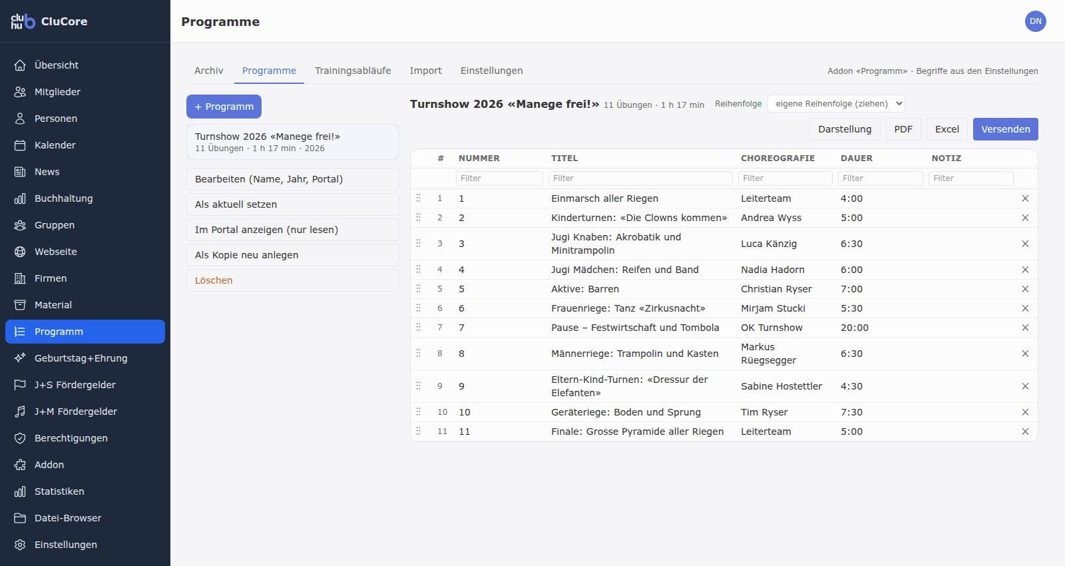Remove the Pause – Festwirtschaft und Tombola row

(1025, 328)
